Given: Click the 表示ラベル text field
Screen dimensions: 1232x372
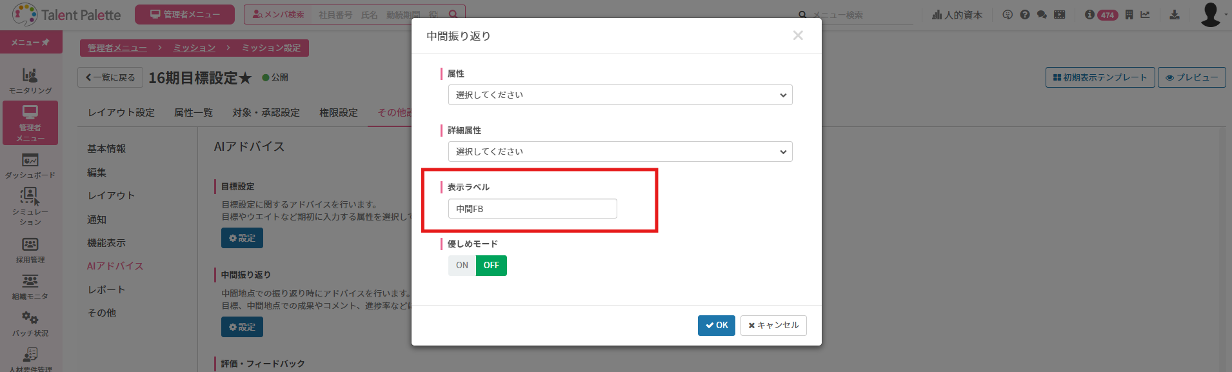Looking at the screenshot, I should (x=533, y=209).
